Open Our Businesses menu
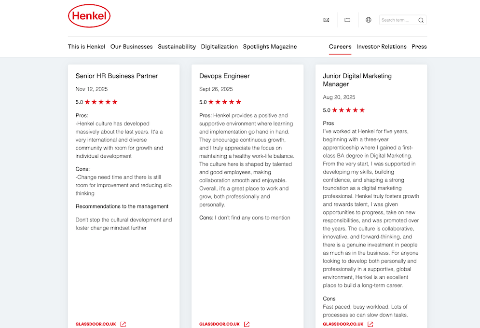480x328 pixels. coord(131,47)
